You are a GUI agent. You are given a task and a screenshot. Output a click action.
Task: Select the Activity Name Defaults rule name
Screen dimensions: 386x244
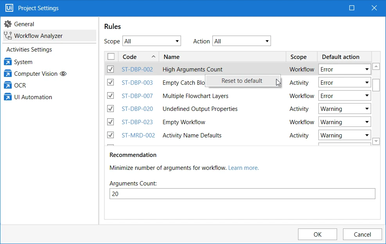[192, 135]
